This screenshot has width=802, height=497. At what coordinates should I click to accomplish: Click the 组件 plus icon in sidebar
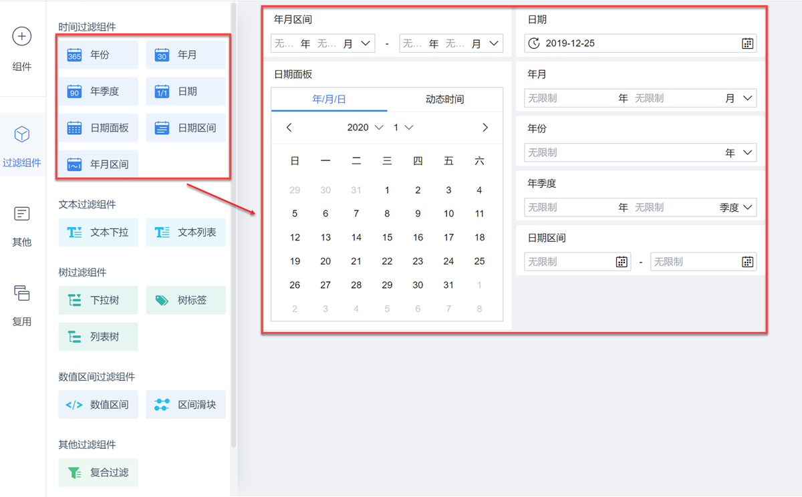(22, 37)
